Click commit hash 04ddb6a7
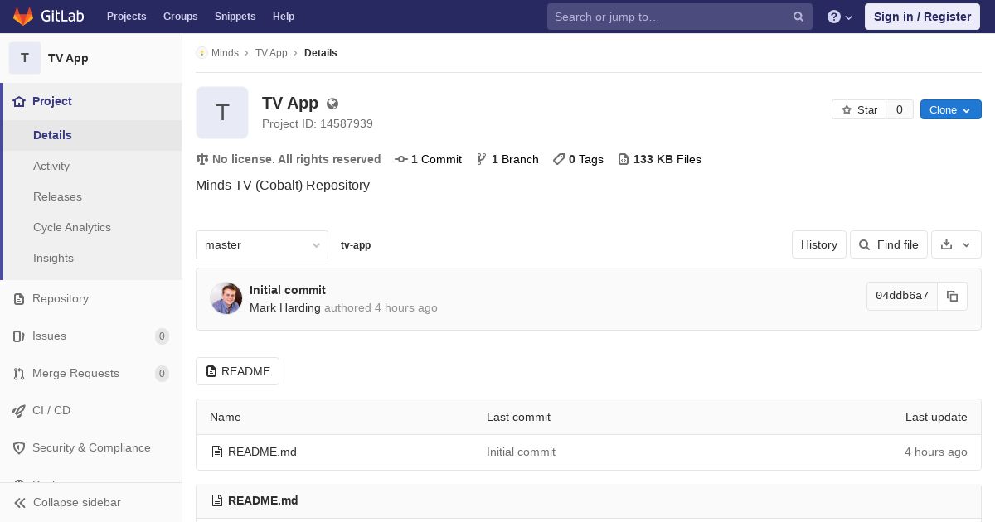 click(x=902, y=297)
